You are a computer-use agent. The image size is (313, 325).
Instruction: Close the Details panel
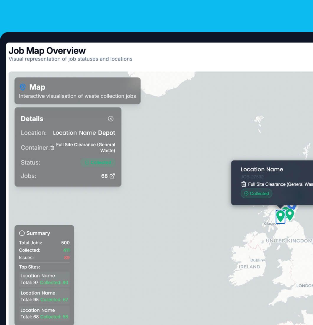pyautogui.click(x=111, y=118)
